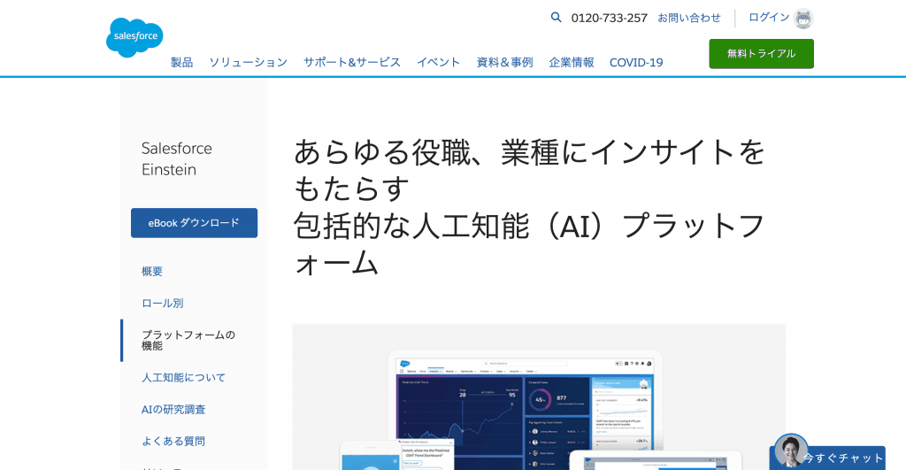Image resolution: width=906 pixels, height=470 pixels.
Task: Click the chat agent avatar photo
Action: tap(791, 451)
